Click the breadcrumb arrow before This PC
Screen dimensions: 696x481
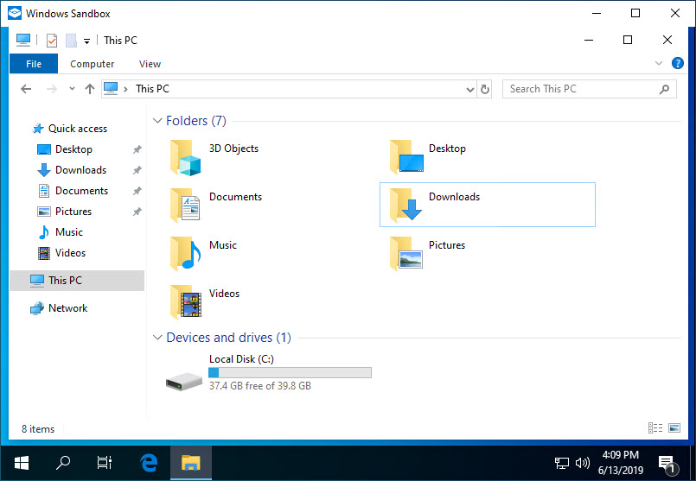tap(125, 89)
